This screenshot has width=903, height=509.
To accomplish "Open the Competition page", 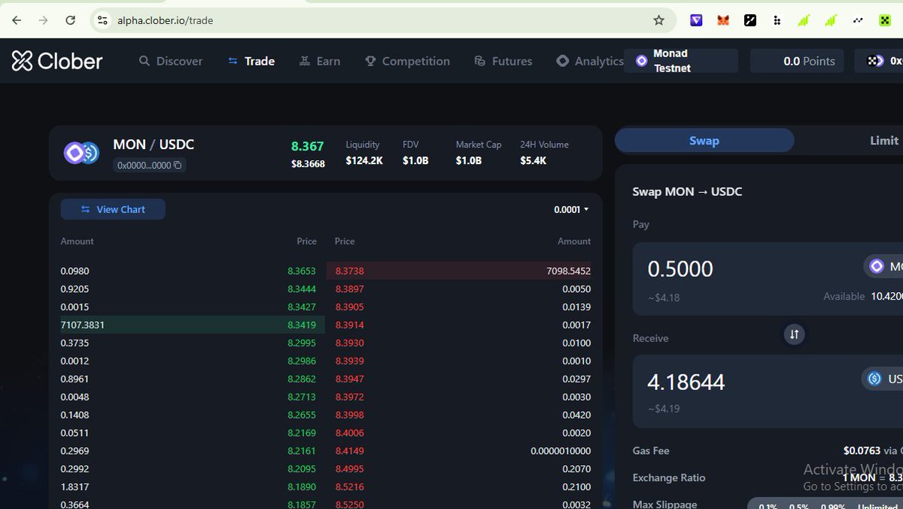I will click(407, 61).
